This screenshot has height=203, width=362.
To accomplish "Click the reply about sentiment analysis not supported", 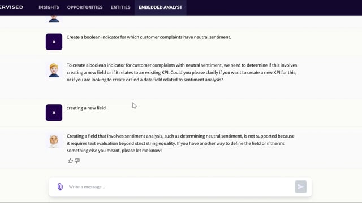I will pos(180,143).
